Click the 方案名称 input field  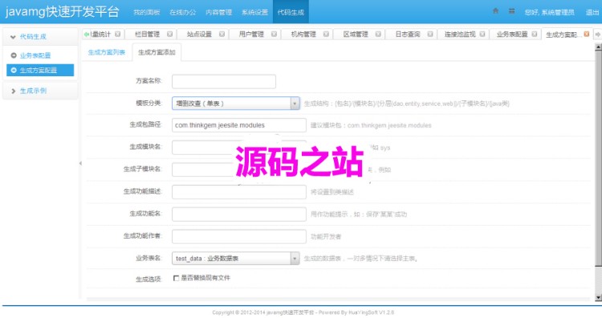(224, 81)
